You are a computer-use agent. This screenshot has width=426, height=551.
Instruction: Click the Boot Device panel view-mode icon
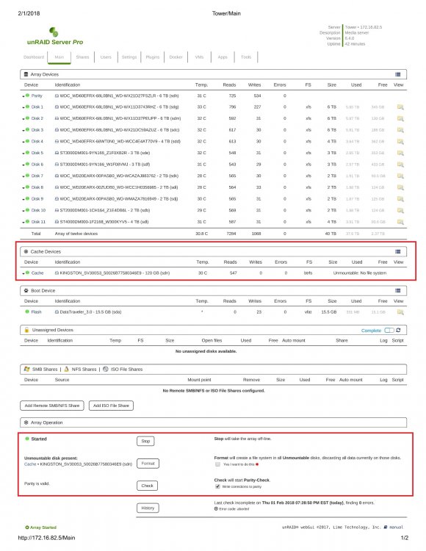[397, 291]
